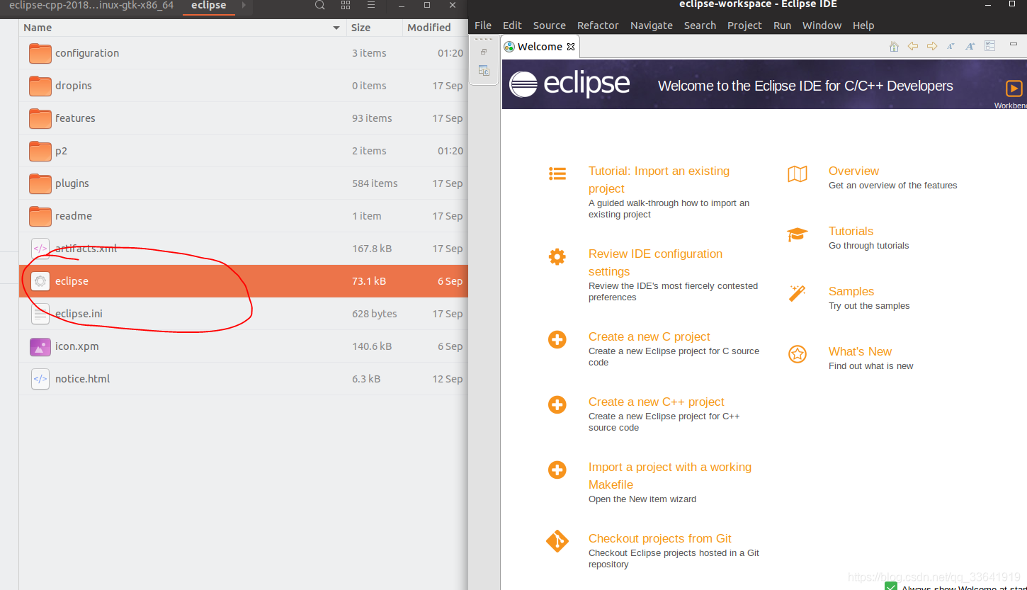
Task: Select the notice.html file
Action: pyautogui.click(x=244, y=379)
